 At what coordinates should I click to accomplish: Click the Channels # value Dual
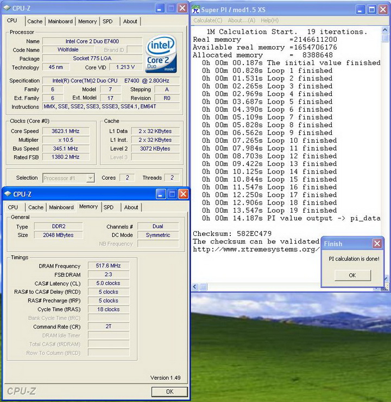tap(158, 226)
